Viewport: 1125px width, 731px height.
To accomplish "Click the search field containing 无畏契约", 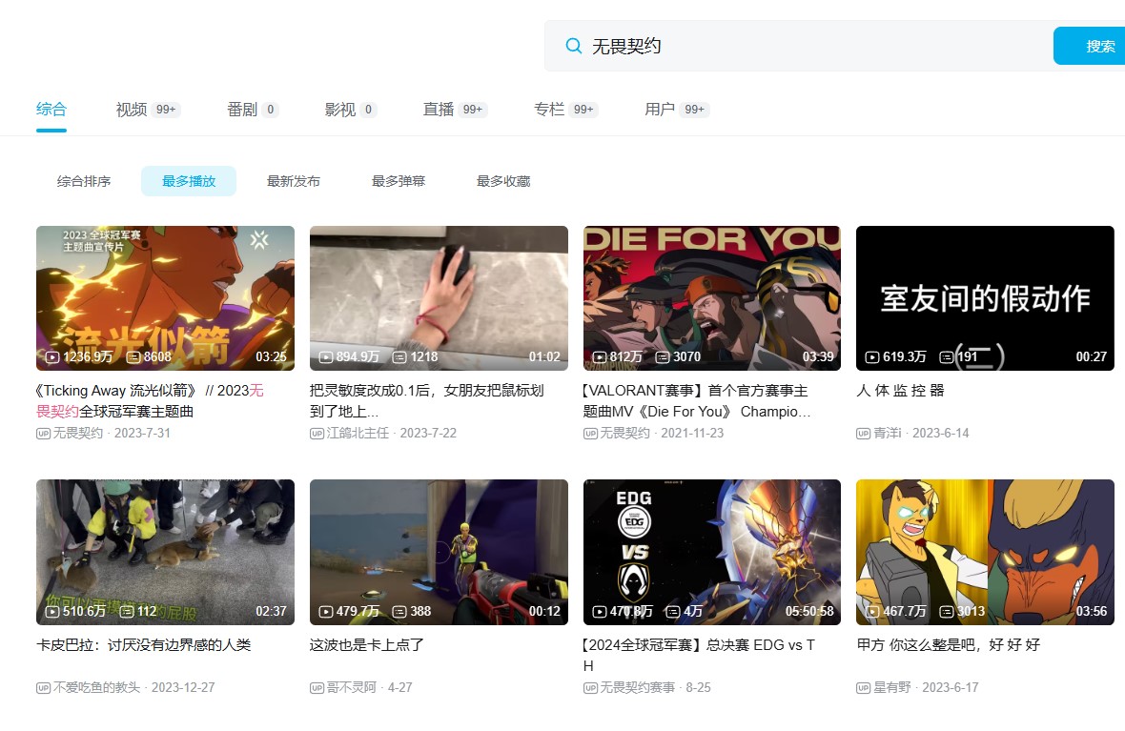I will [x=799, y=46].
